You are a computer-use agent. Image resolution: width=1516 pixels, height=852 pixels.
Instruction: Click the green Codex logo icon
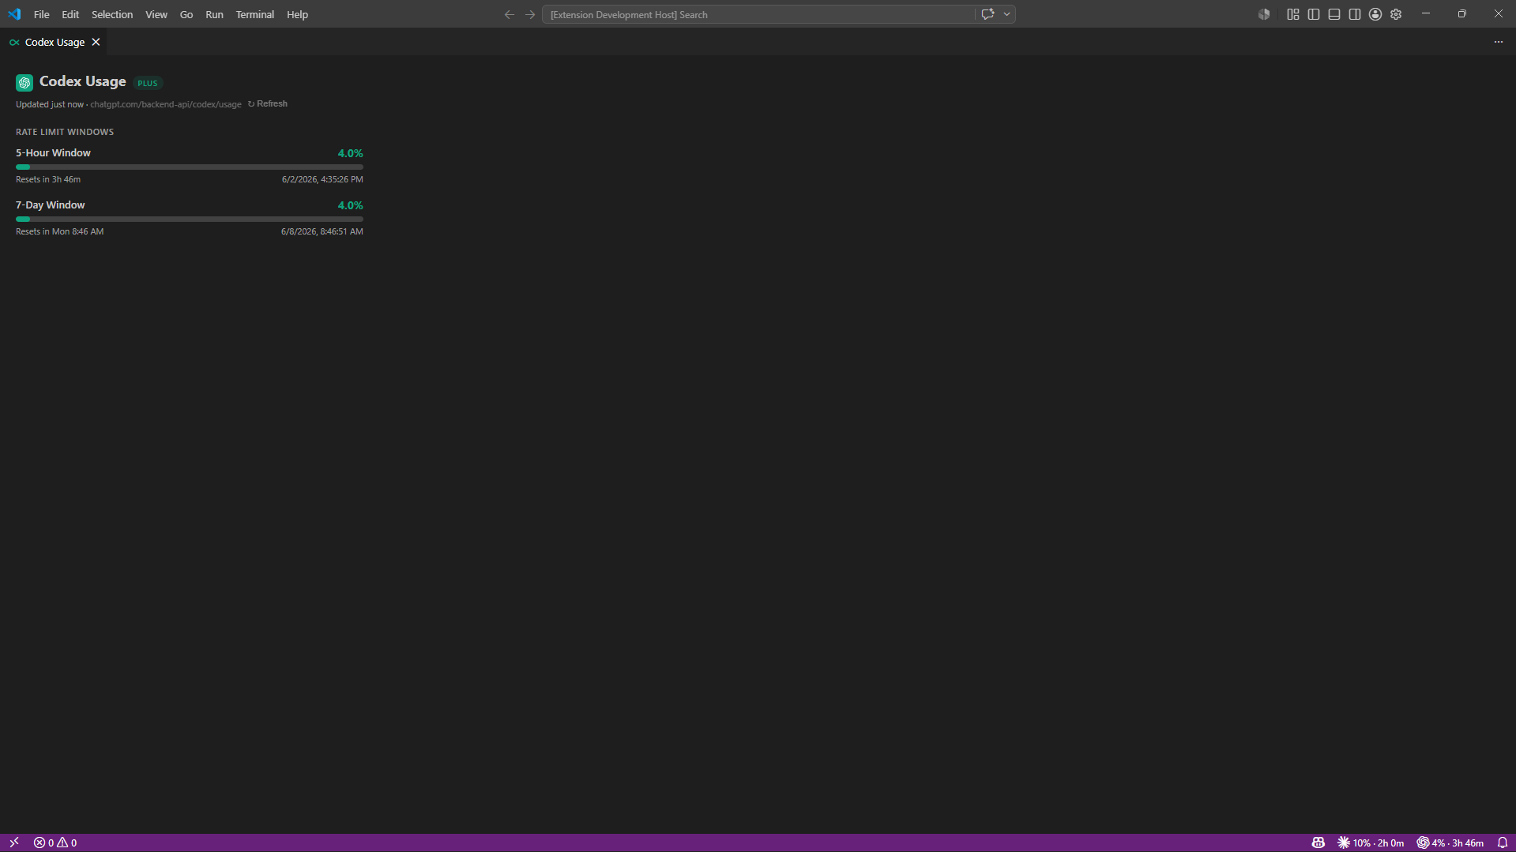(x=24, y=82)
